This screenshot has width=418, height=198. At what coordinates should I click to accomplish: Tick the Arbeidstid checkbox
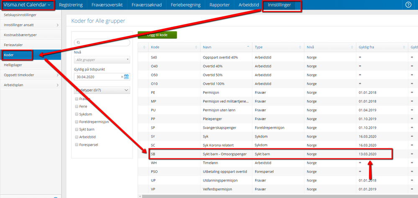77,137
